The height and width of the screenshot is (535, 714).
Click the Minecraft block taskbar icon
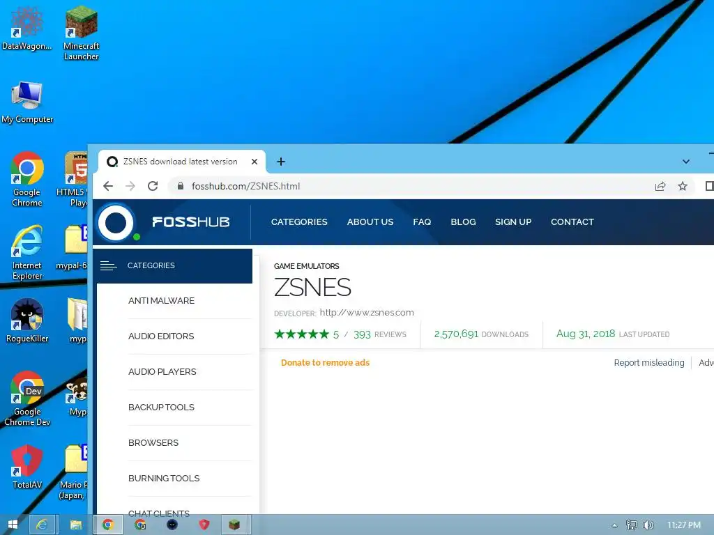click(x=234, y=525)
